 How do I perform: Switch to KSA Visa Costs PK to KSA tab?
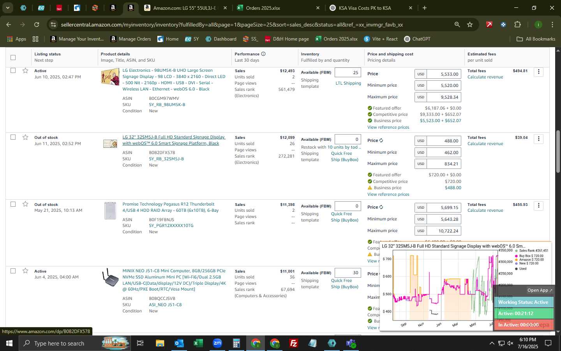(370, 8)
